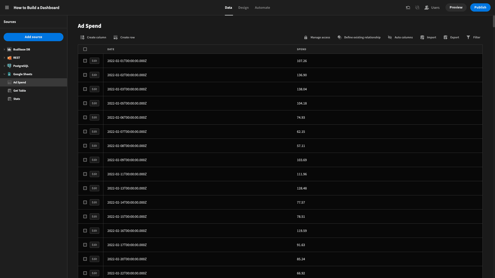Screen dimensions: 495x278
Task: Click the Manage access lock icon
Action: click(x=306, y=37)
